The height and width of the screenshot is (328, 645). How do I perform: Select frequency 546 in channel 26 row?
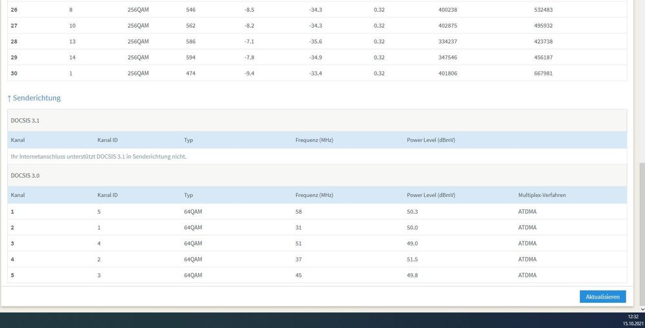(x=190, y=10)
